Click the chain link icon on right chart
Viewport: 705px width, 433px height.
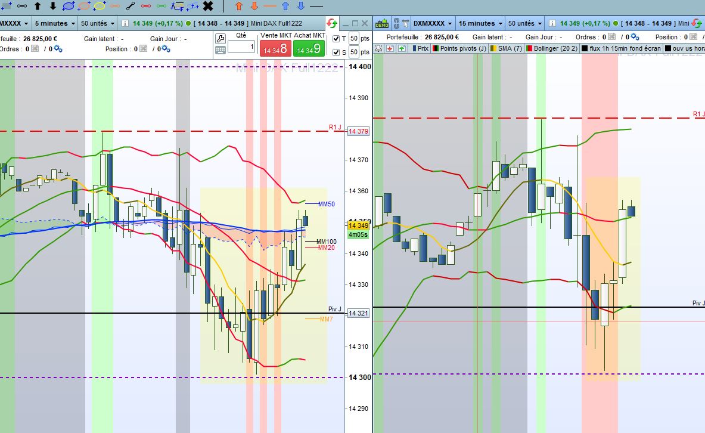click(x=396, y=23)
